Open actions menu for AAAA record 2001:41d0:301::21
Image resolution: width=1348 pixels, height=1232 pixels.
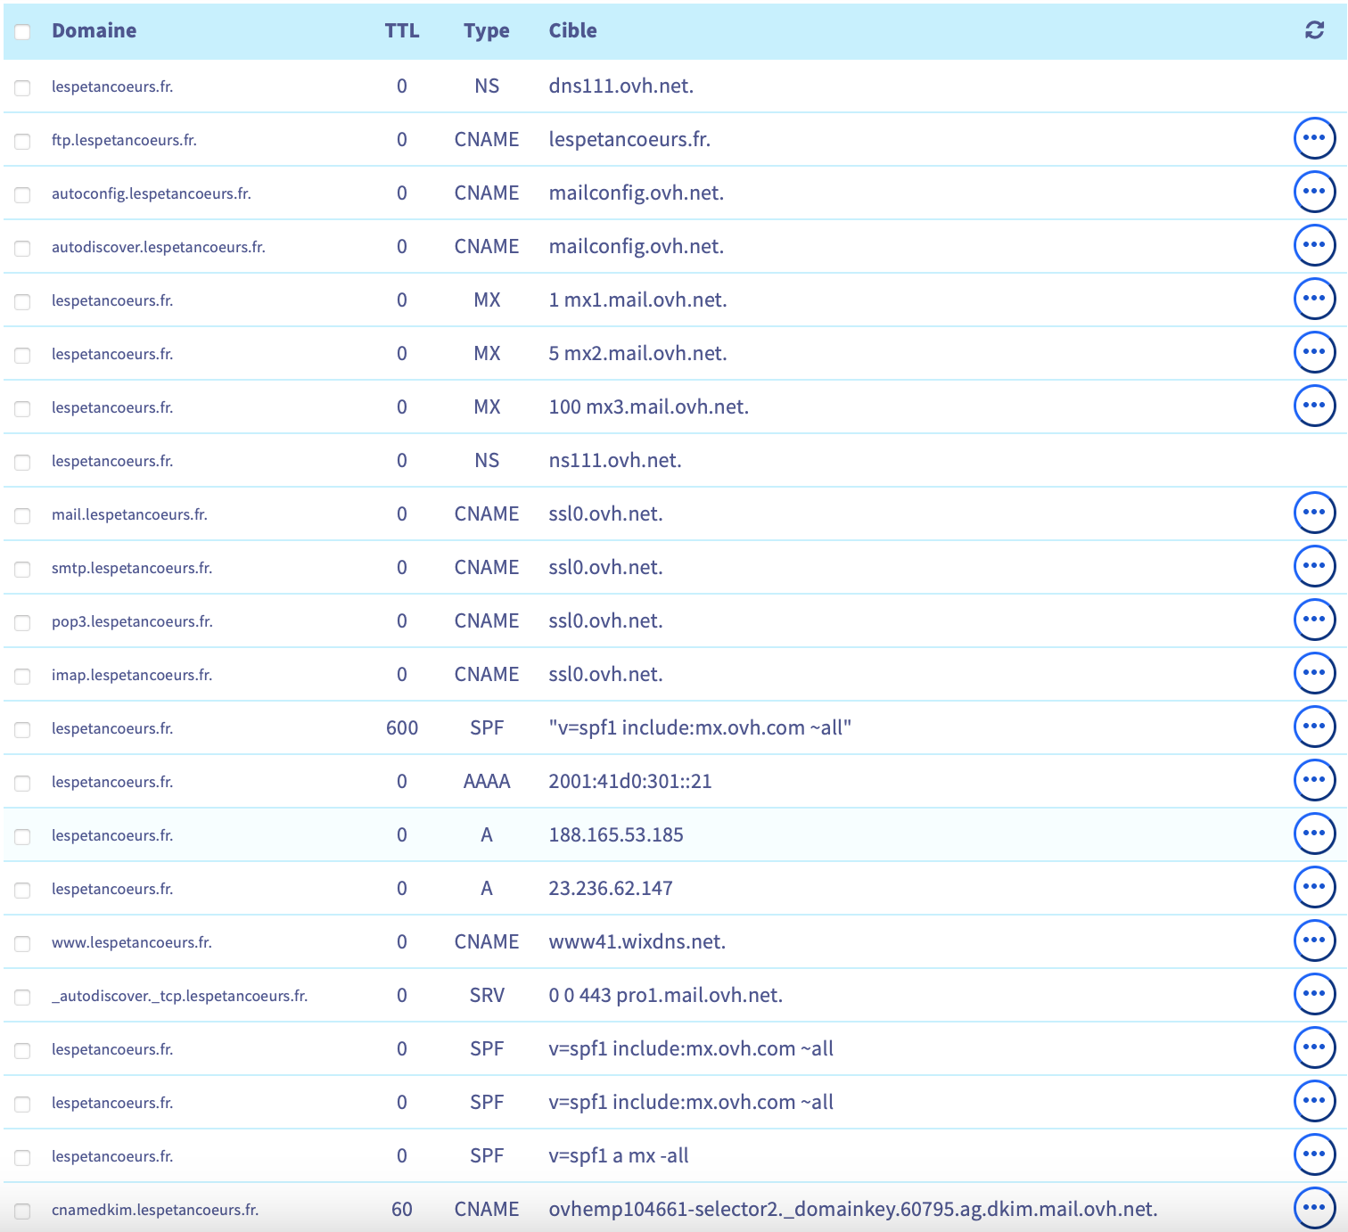click(1314, 780)
